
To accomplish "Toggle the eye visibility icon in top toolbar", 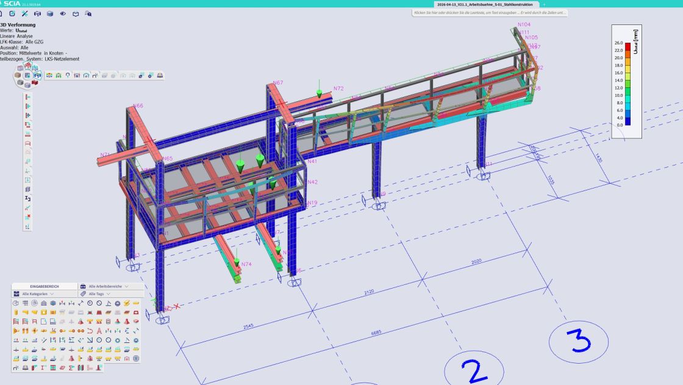I will click(63, 13).
